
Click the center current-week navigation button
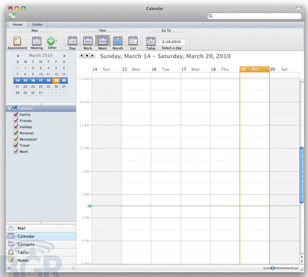pyautogui.click(x=87, y=55)
